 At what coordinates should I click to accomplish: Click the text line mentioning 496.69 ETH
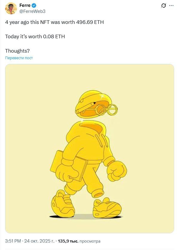[54, 22]
